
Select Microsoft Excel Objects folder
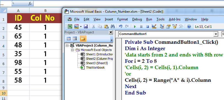click(96, 50)
